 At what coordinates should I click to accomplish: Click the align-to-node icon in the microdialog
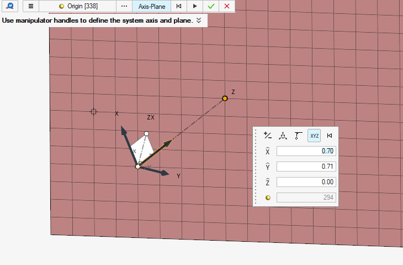pyautogui.click(x=298, y=135)
